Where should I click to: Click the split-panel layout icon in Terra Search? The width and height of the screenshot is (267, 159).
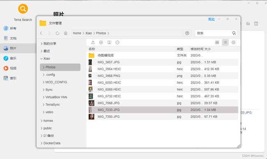tap(256, 23)
